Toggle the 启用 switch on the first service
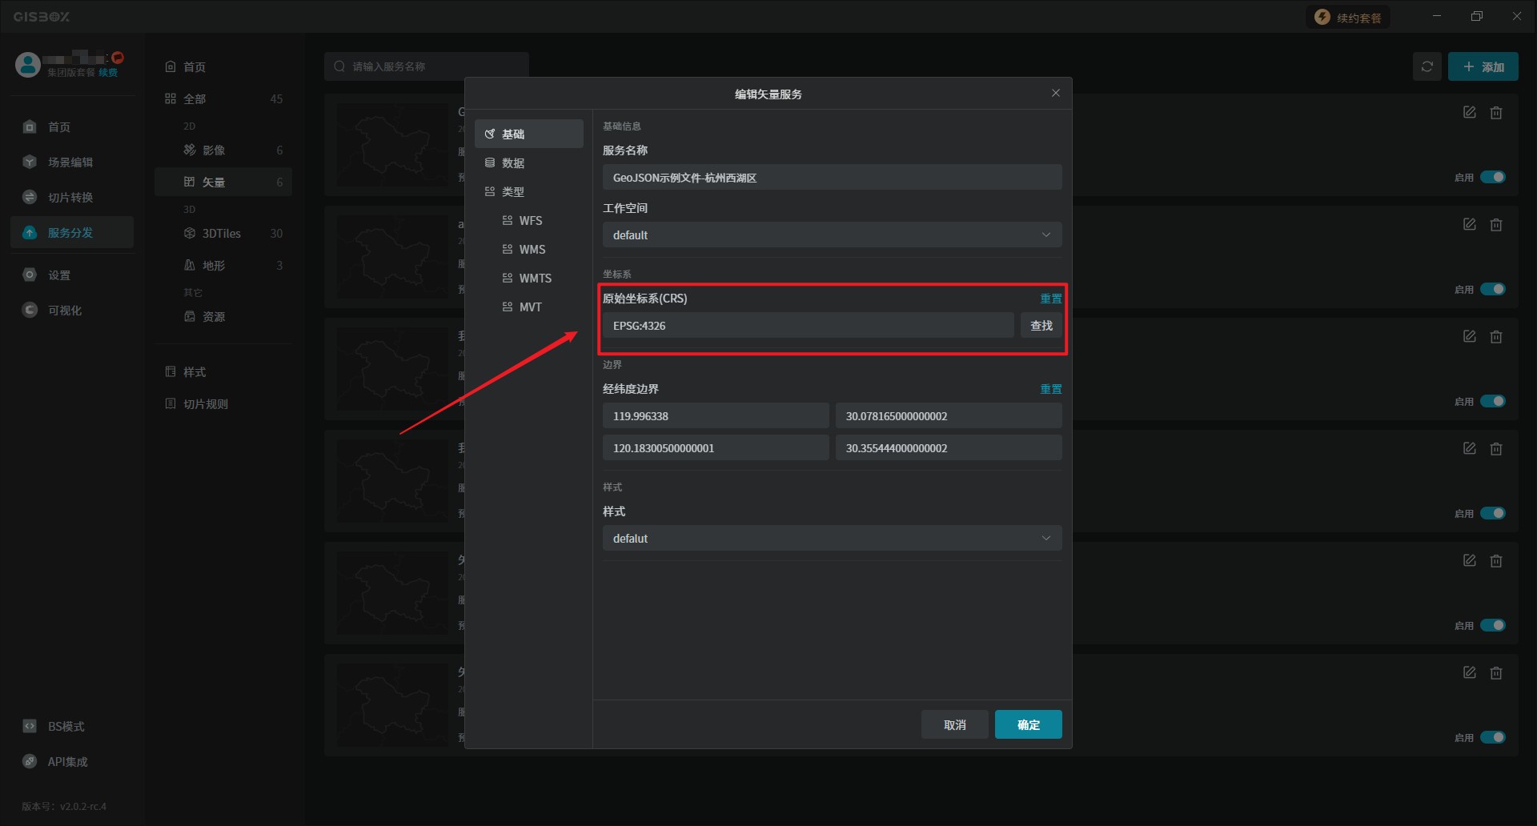 [x=1492, y=177]
